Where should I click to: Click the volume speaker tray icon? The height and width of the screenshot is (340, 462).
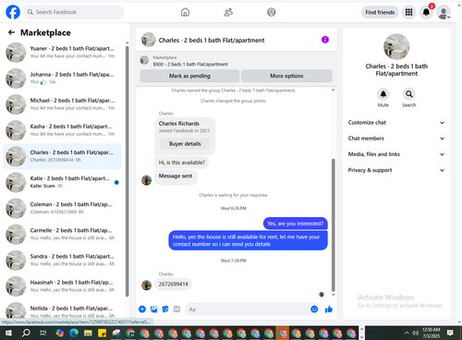[416, 333]
